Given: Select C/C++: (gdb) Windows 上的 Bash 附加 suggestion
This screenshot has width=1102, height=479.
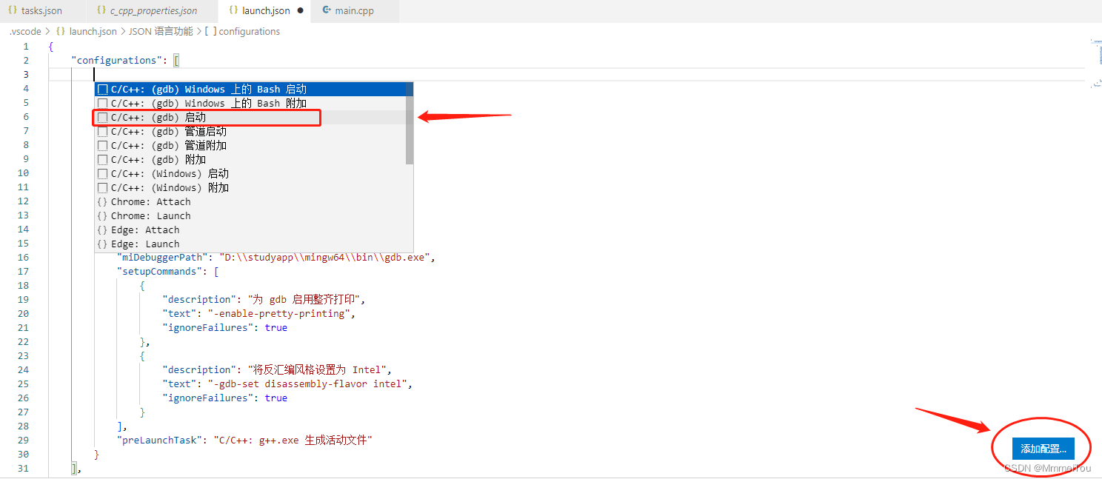Looking at the screenshot, I should [x=250, y=103].
